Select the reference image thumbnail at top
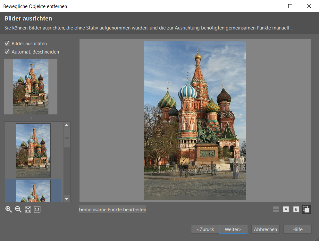This screenshot has height=241, width=319. point(31,87)
